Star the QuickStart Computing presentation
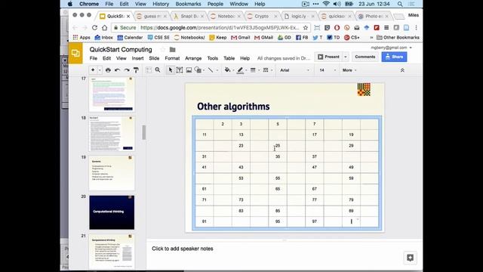The image size is (483, 272). point(163,49)
